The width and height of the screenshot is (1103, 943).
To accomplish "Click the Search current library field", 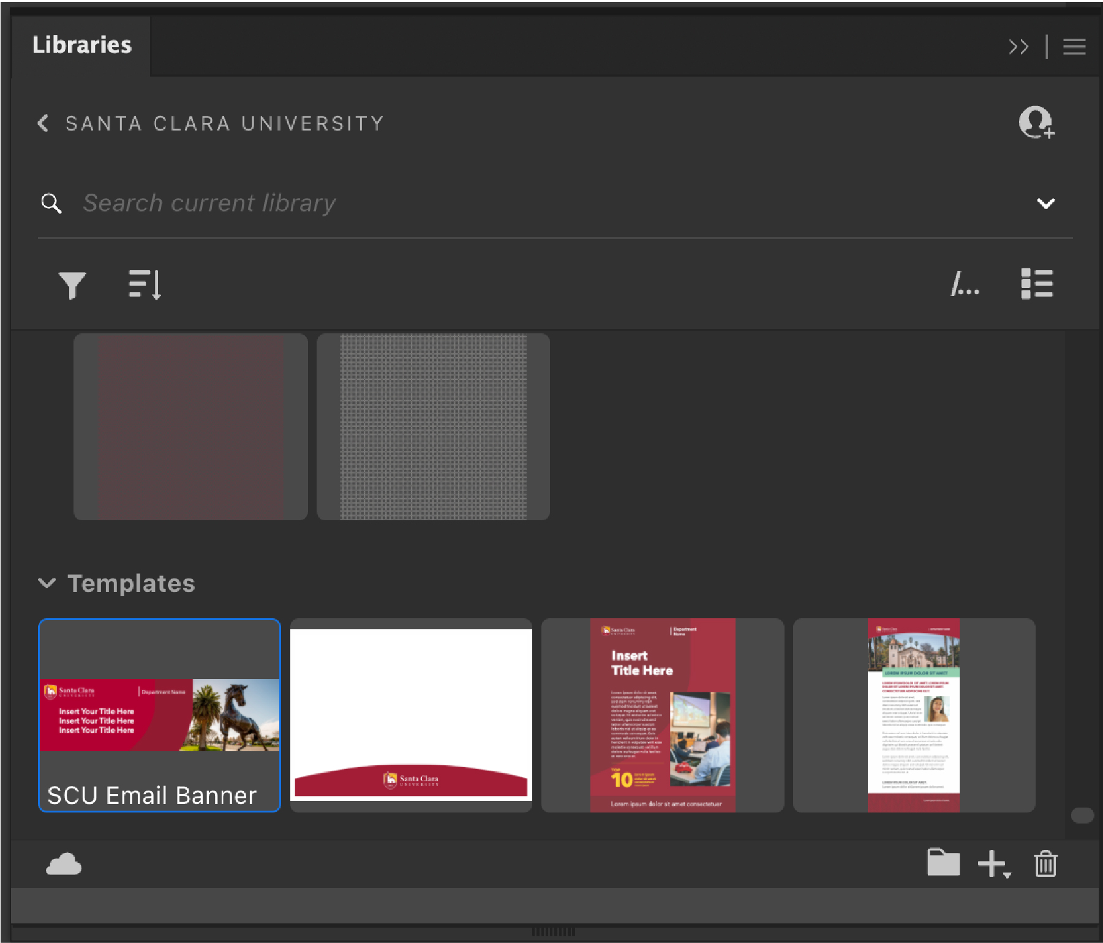I will pyautogui.click(x=367, y=203).
